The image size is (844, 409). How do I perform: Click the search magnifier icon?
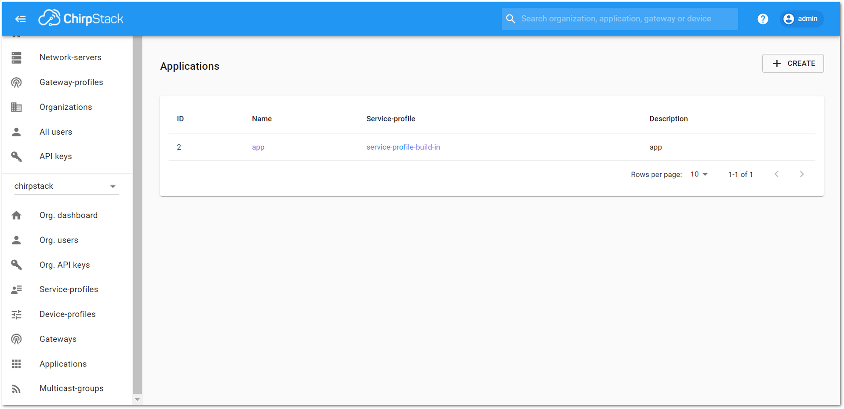510,19
